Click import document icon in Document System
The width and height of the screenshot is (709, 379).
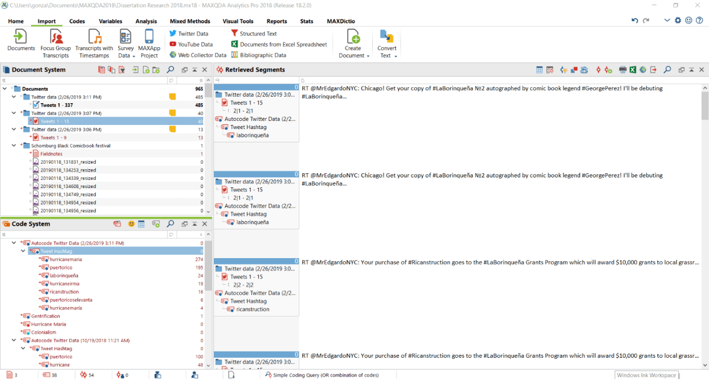coord(135,70)
